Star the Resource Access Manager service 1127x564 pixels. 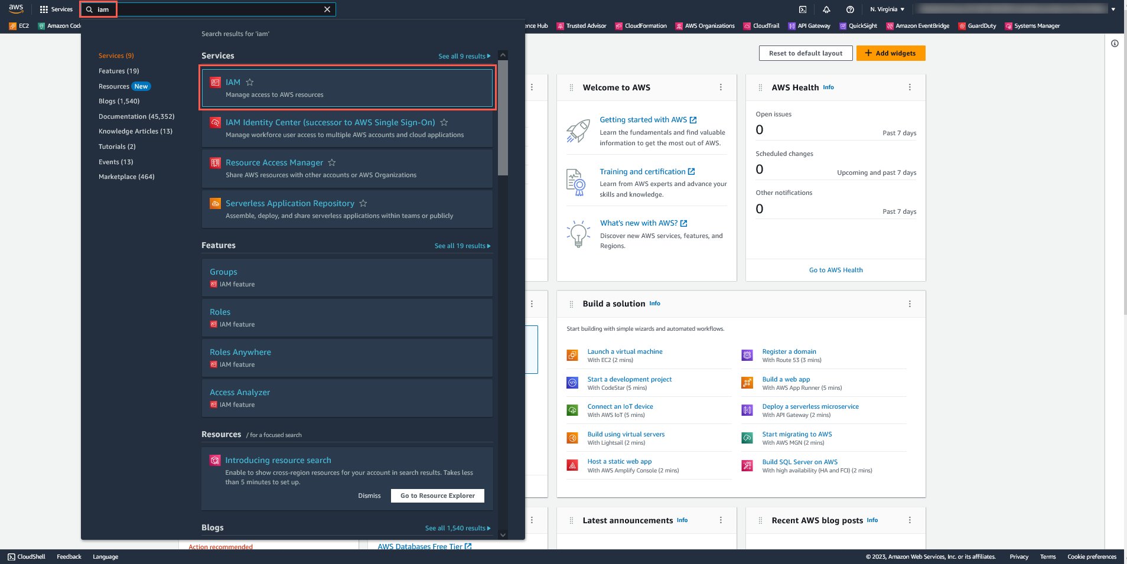[x=332, y=162]
